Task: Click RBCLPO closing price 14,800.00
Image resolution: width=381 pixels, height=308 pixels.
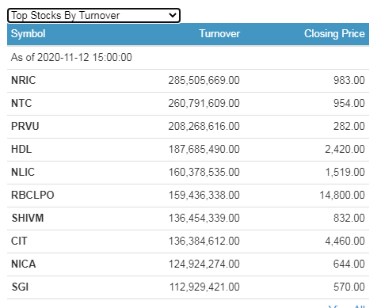Action: pos(342,195)
